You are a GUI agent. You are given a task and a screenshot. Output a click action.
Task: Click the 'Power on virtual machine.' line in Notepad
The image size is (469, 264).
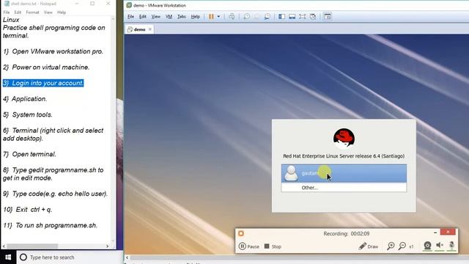click(46, 67)
